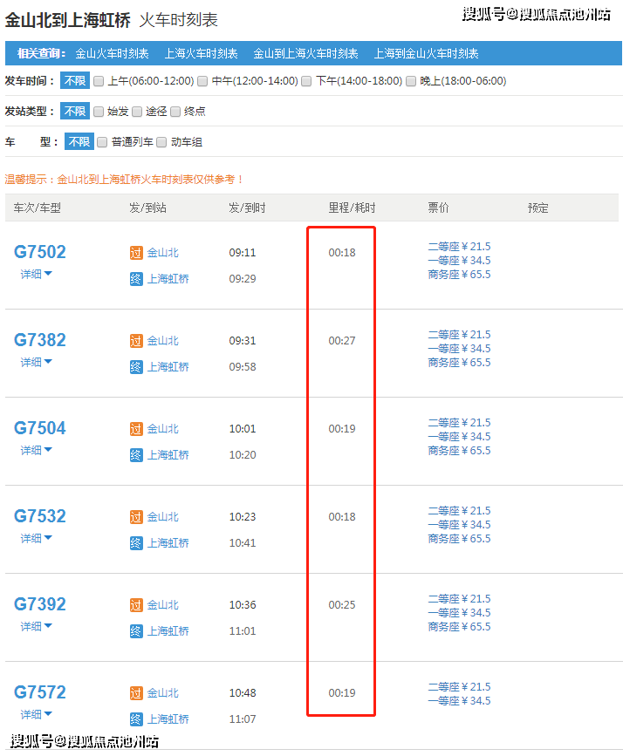Click the 过 icon in G7502 row
623x756 pixels.
(x=136, y=253)
